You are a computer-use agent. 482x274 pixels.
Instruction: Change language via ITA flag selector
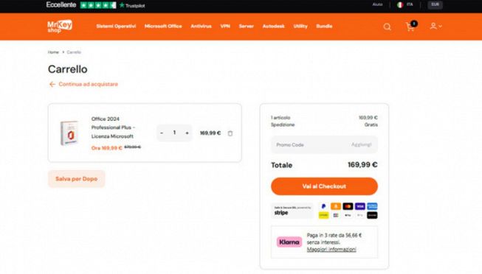coord(405,4)
